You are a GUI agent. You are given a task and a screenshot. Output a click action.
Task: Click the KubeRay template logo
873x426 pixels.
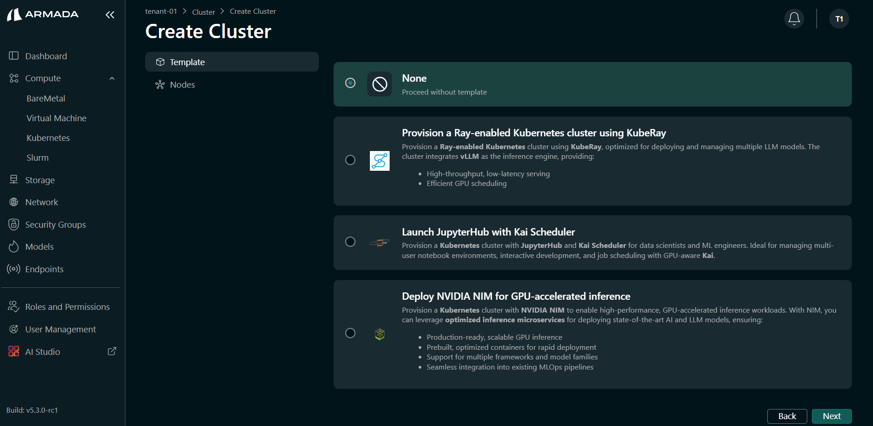(x=380, y=161)
